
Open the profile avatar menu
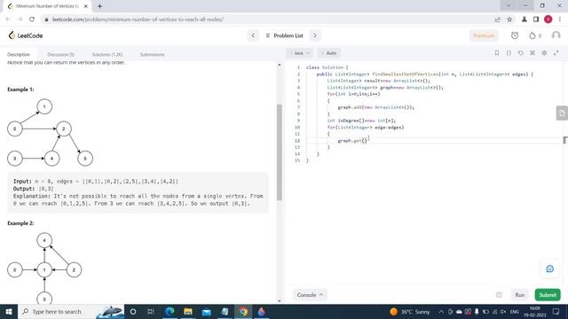tap(556, 35)
